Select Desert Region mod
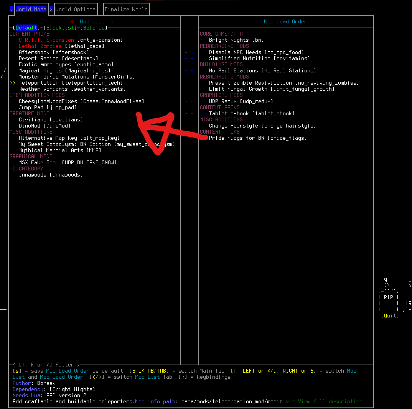This screenshot has width=412, height=409. coord(58,59)
